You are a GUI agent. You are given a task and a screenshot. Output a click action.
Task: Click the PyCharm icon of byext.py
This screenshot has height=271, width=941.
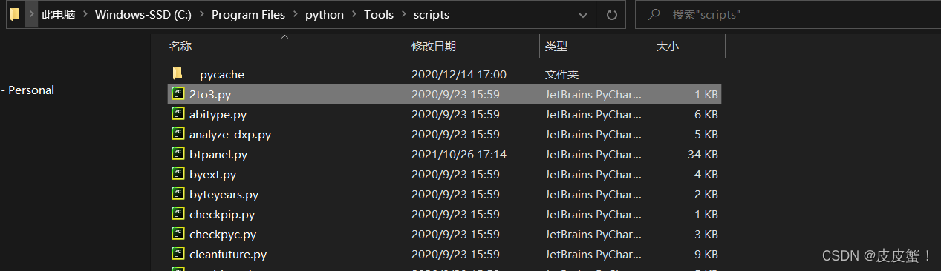pos(178,174)
